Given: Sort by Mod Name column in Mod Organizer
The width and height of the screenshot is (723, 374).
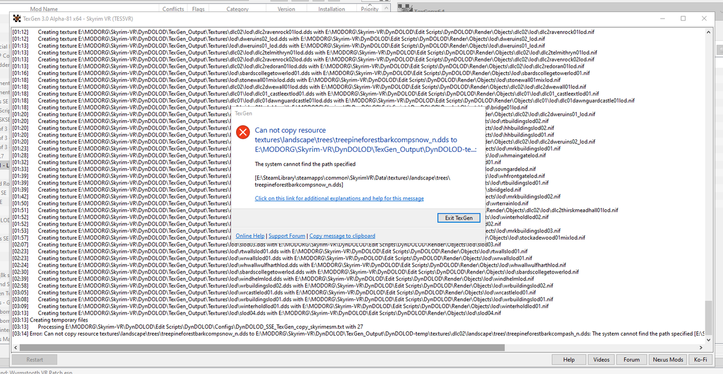Looking at the screenshot, I should [44, 9].
